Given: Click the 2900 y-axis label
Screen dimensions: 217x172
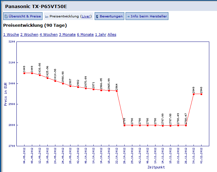Looking at the screenshot, I should pyautogui.click(x=12, y=104).
